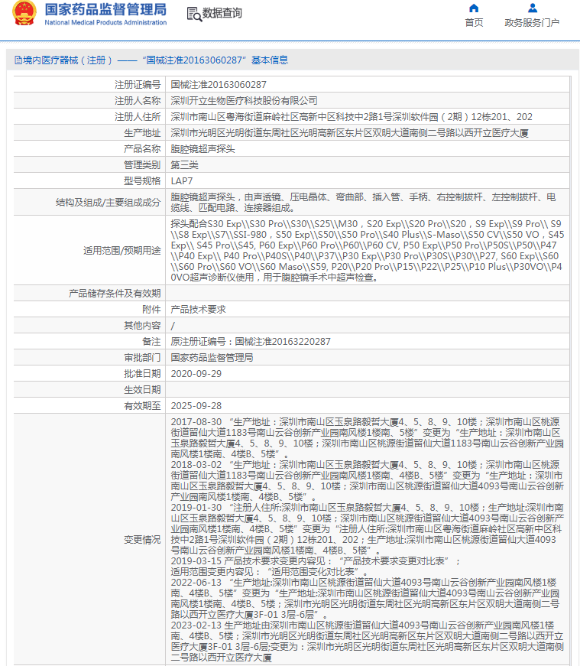Select expiry date 2025-09-28

[196, 405]
